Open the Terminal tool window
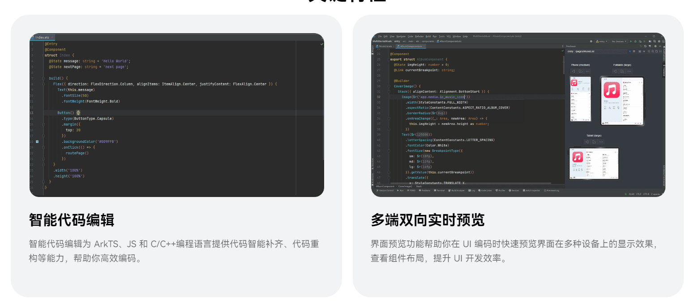Image resolution: width=689 pixels, height=304 pixels. (x=439, y=190)
